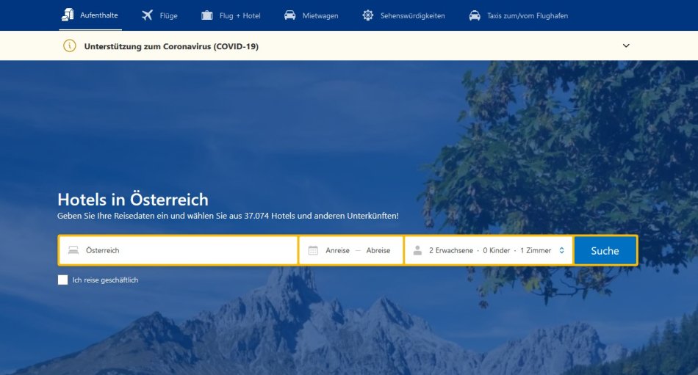Screen dimensions: 698x375
Task: Switch to the Flüge tab
Action: click(160, 15)
